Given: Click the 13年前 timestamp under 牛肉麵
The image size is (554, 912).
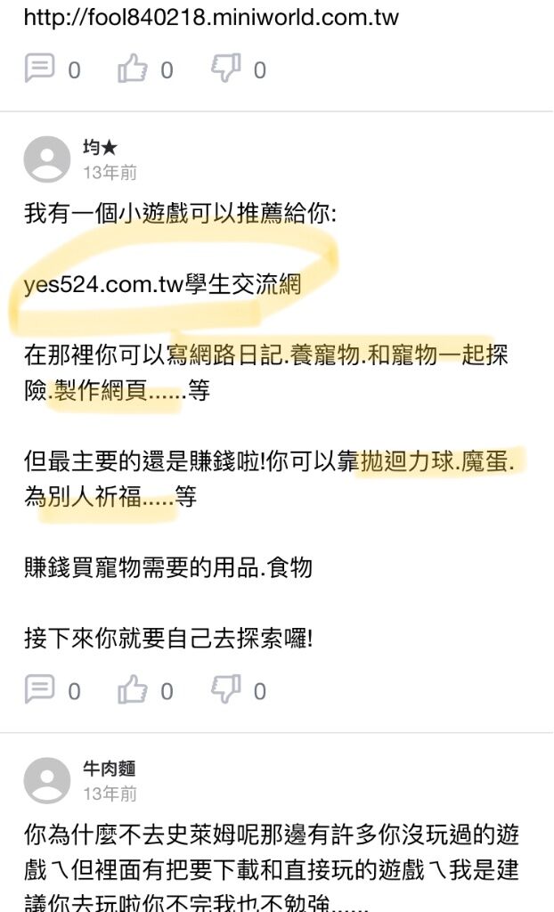Looking at the screenshot, I should 110,794.
